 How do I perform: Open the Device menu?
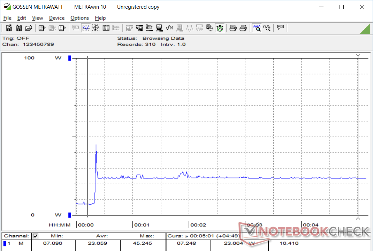pyautogui.click(x=56, y=18)
